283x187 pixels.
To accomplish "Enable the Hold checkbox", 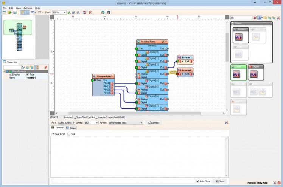I will pyautogui.click(x=68, y=134).
